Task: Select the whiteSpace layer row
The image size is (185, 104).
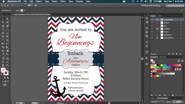Action: tap(168, 35)
